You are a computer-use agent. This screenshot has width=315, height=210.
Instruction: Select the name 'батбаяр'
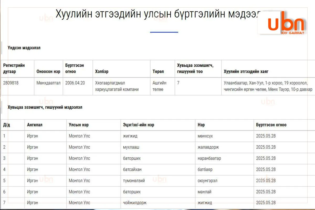pyautogui.click(x=205, y=170)
